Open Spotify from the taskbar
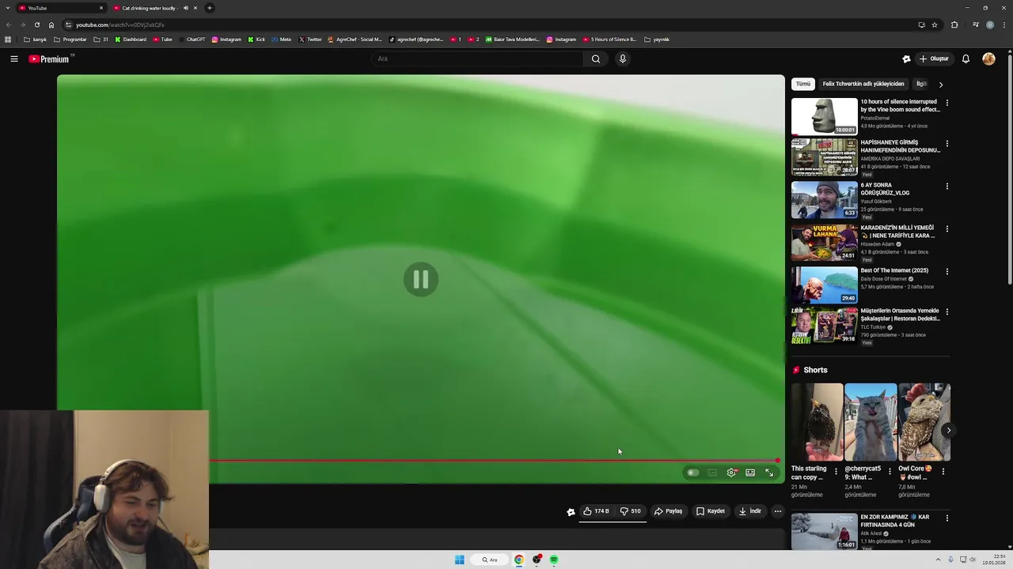 pos(554,560)
